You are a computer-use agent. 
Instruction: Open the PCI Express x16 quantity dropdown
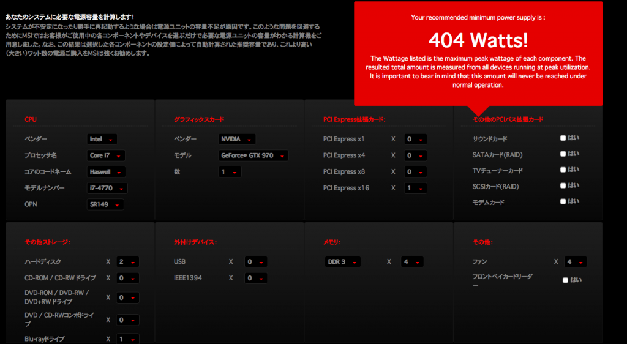416,188
